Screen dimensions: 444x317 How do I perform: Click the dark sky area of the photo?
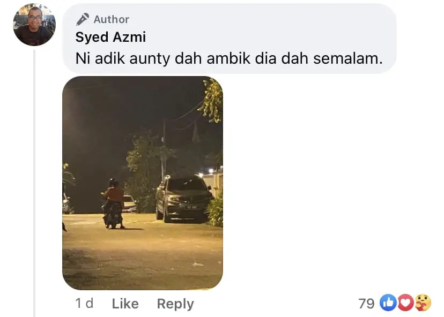pos(119,113)
